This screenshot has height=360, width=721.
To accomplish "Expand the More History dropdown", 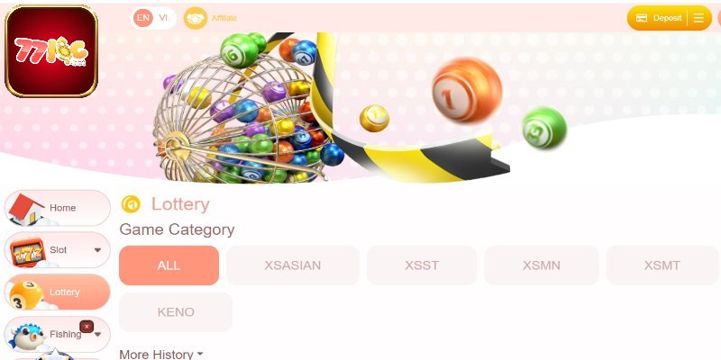I will (x=161, y=354).
